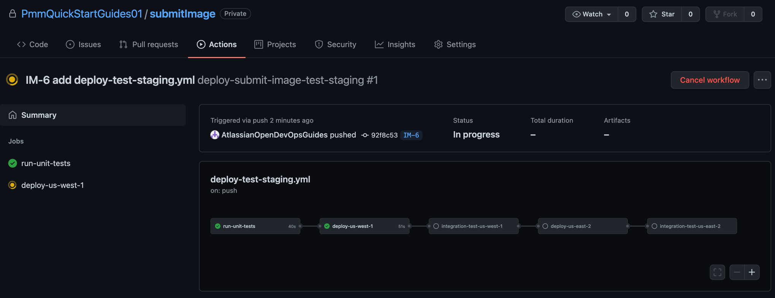This screenshot has height=298, width=775.
Task: Open the Code tab
Action: [33, 44]
